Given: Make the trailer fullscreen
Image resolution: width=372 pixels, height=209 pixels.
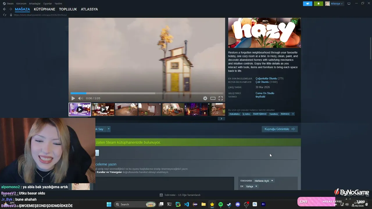Looking at the screenshot, I should click(x=221, y=98).
